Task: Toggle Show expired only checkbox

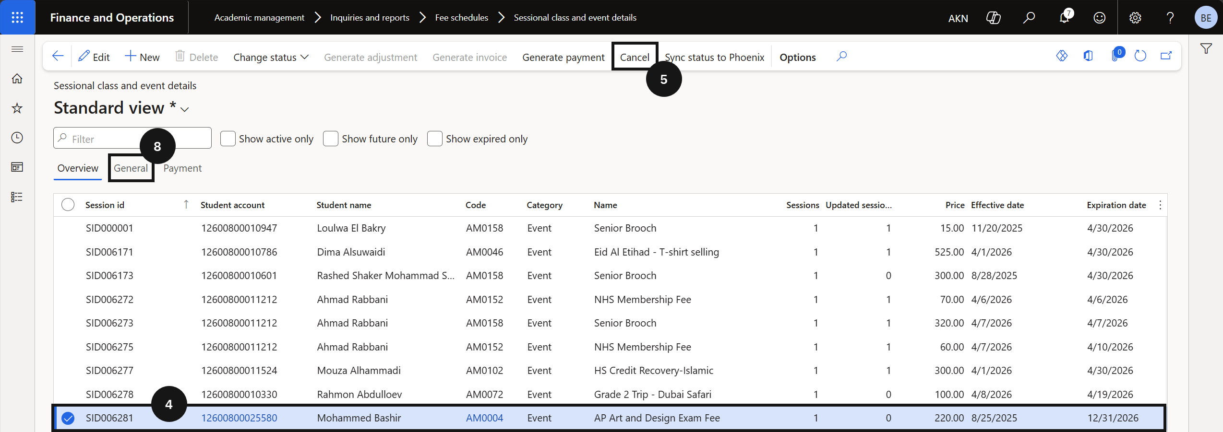Action: (x=435, y=139)
